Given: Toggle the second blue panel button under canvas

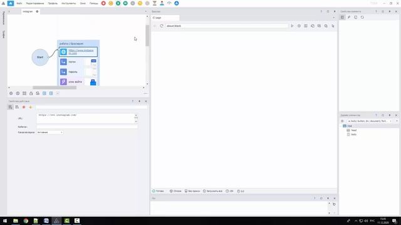Looking at the screenshot, I should click(51, 93).
